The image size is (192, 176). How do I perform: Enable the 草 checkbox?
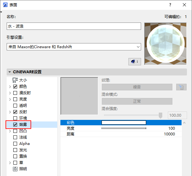coord(15,163)
